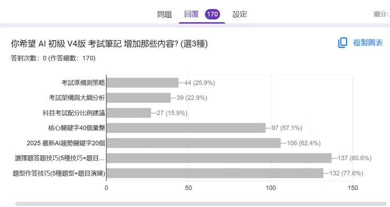Screen dimensions: 390x207
Task: Click the 2025 最新AI趨勢關鍵字20個 axis label
Action: tap(66, 143)
